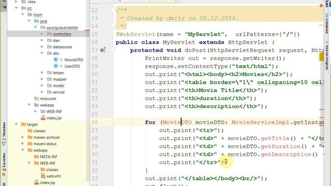Click the fold marker at line 14
The height and width of the screenshot is (186, 331).
point(113,26)
